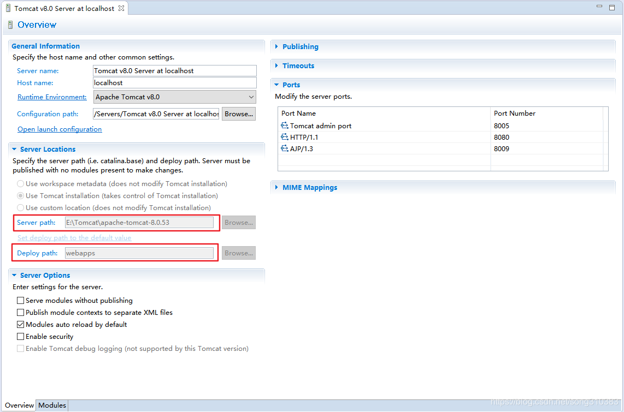Click the HTTP/1.1 port row icon
Screen dimensions: 624x412
pyautogui.click(x=284, y=137)
